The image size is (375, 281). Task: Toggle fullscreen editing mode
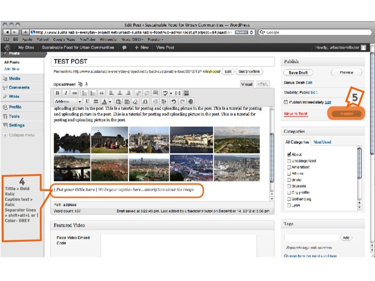(178, 93)
